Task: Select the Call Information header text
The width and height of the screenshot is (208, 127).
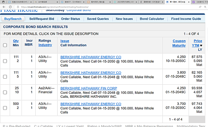Action: [x=73, y=45]
